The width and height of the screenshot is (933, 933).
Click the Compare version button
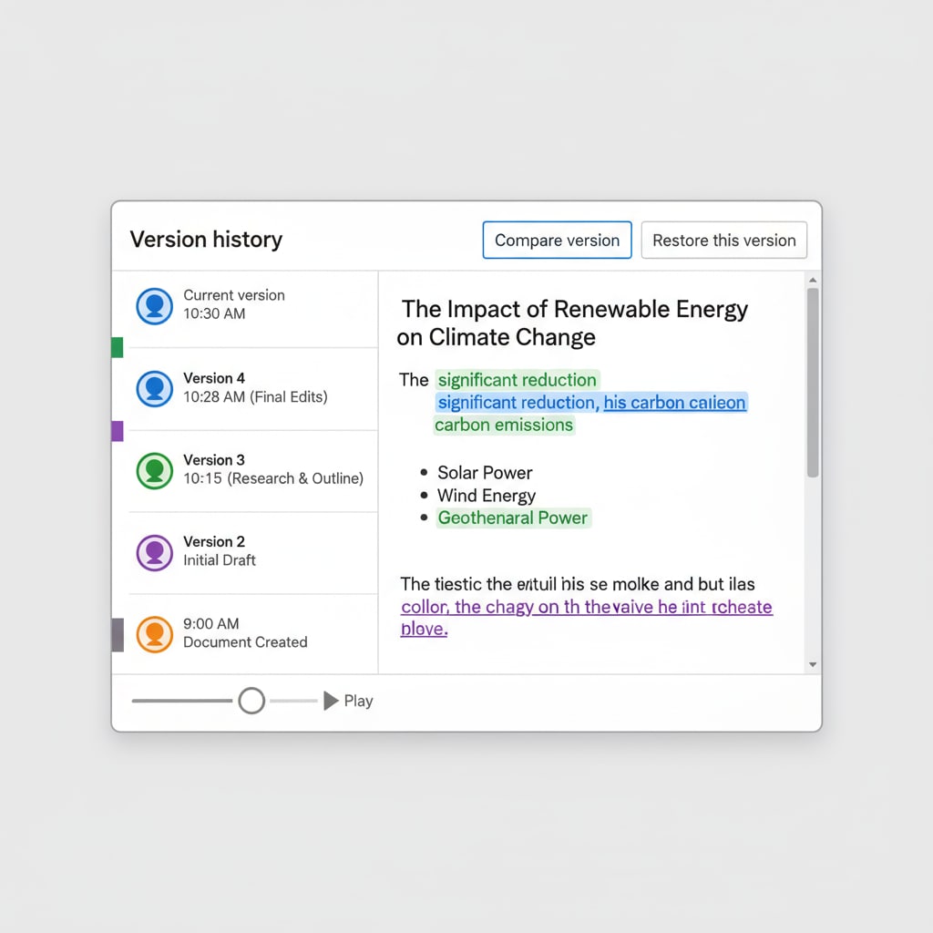pos(557,241)
